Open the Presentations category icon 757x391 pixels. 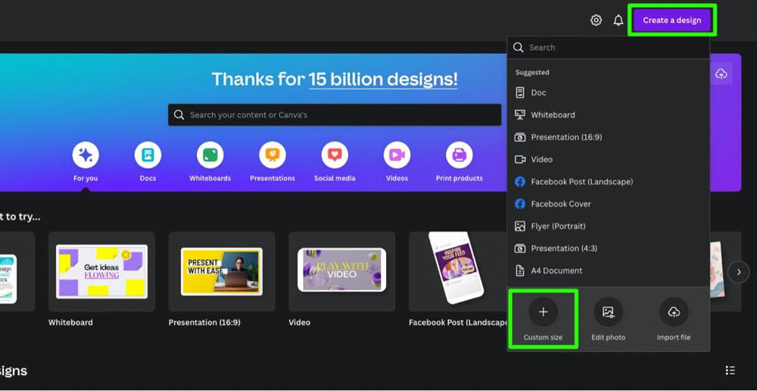coord(273,155)
